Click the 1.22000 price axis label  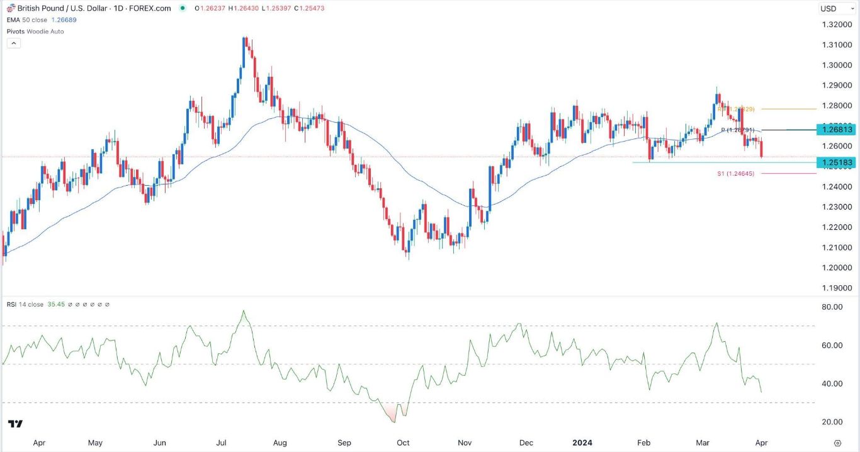(x=837, y=227)
